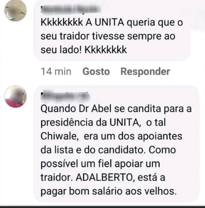Reply to the first comment with Responder
Screen dimensions: 205x208
[x=145, y=72]
